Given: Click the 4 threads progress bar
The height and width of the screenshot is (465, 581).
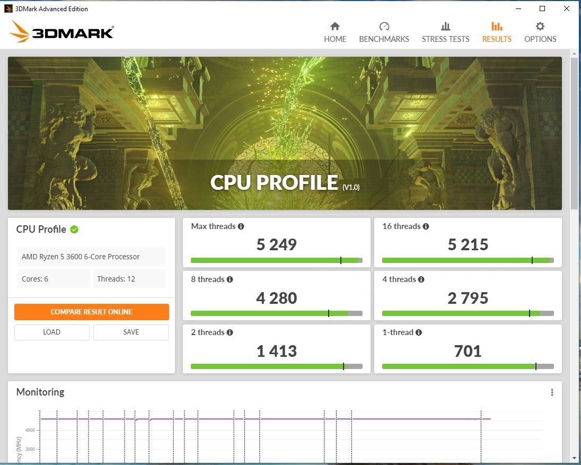Looking at the screenshot, I should point(468,313).
